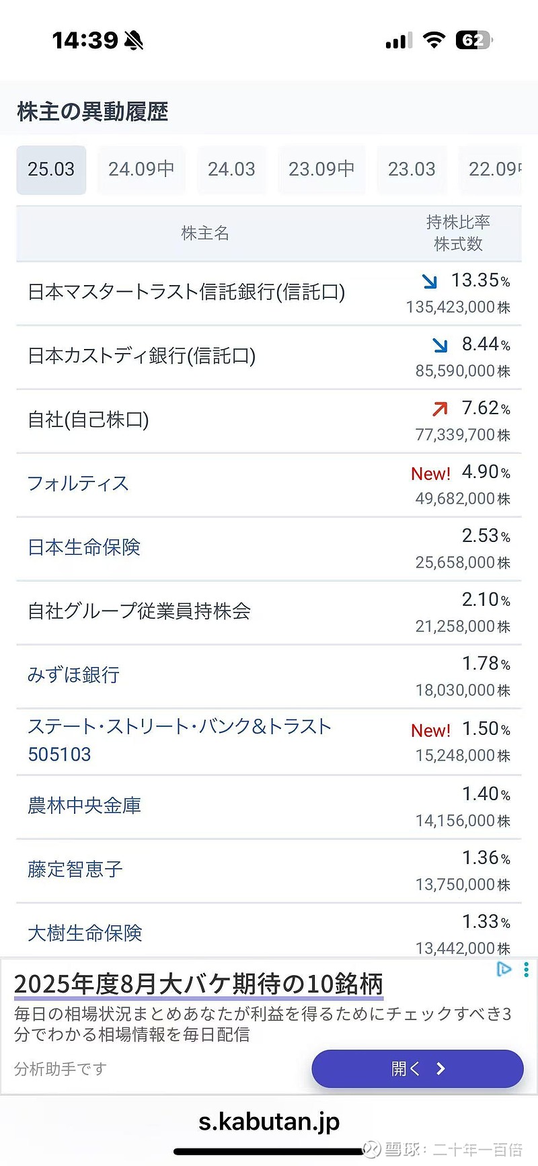The height and width of the screenshot is (1166, 538).
Task: Click the AdChoices triangle icon
Action: [x=504, y=969]
